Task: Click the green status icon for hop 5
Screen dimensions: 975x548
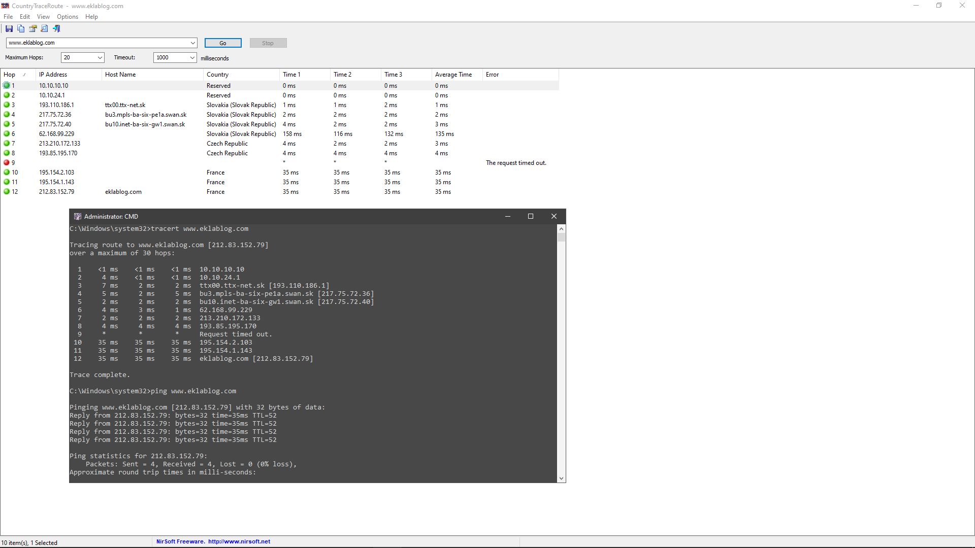Action: coord(7,124)
